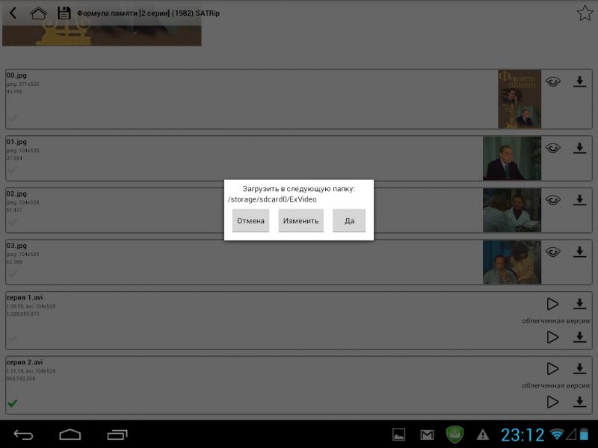598x448 pixels.
Task: Download the 02.jpg file
Action: click(x=579, y=200)
